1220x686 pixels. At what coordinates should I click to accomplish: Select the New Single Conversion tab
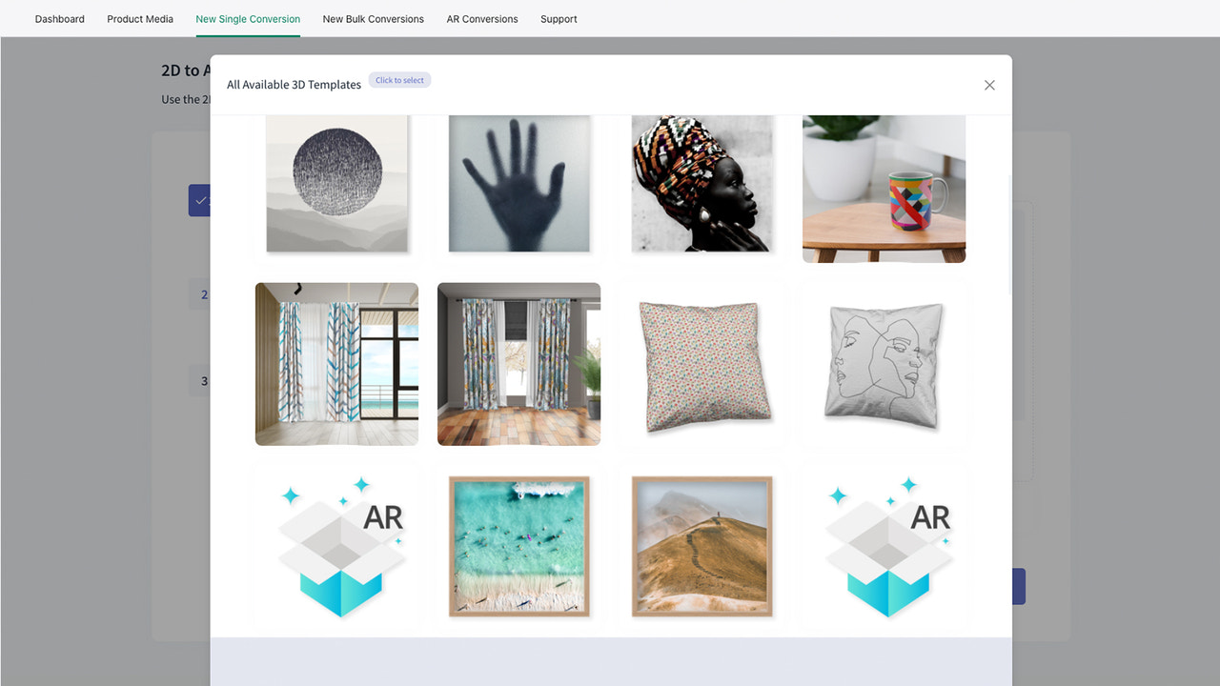(x=248, y=18)
